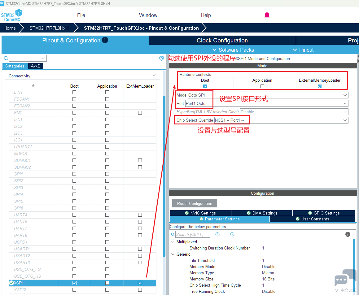Open the HyperBus Inverted Clock dropdown
The width and height of the screenshot is (359, 295).
click(x=345, y=112)
